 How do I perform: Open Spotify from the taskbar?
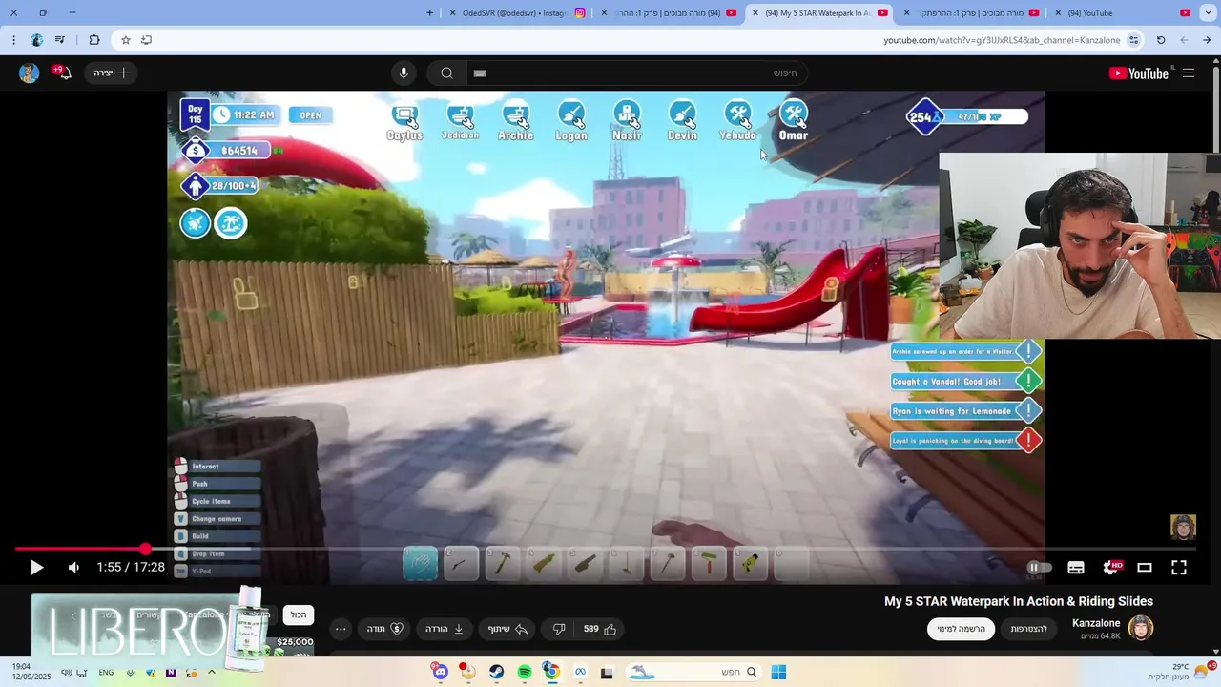click(524, 672)
